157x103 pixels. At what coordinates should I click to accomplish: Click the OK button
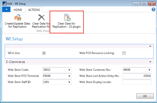pos(145,96)
